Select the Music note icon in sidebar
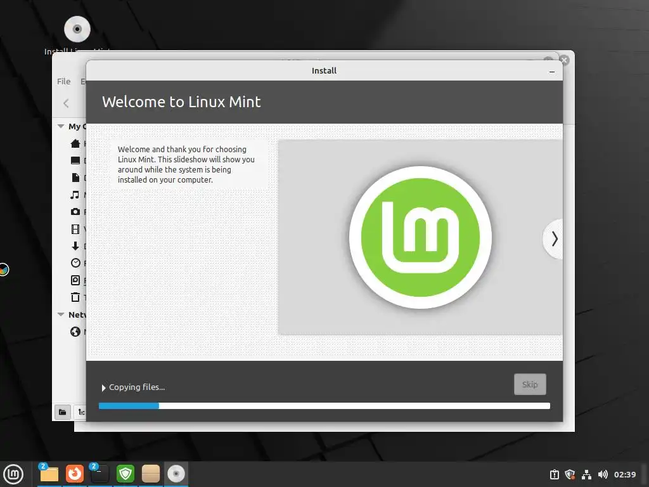Image resolution: width=649 pixels, height=487 pixels. tap(75, 195)
